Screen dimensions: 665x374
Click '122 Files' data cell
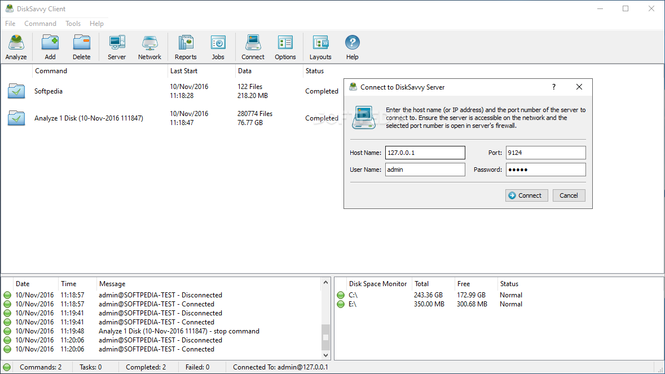click(250, 86)
